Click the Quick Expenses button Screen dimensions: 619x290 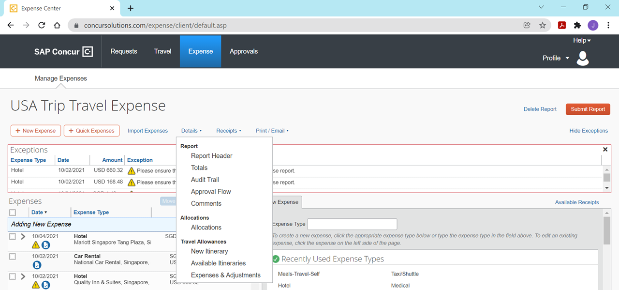tap(91, 131)
